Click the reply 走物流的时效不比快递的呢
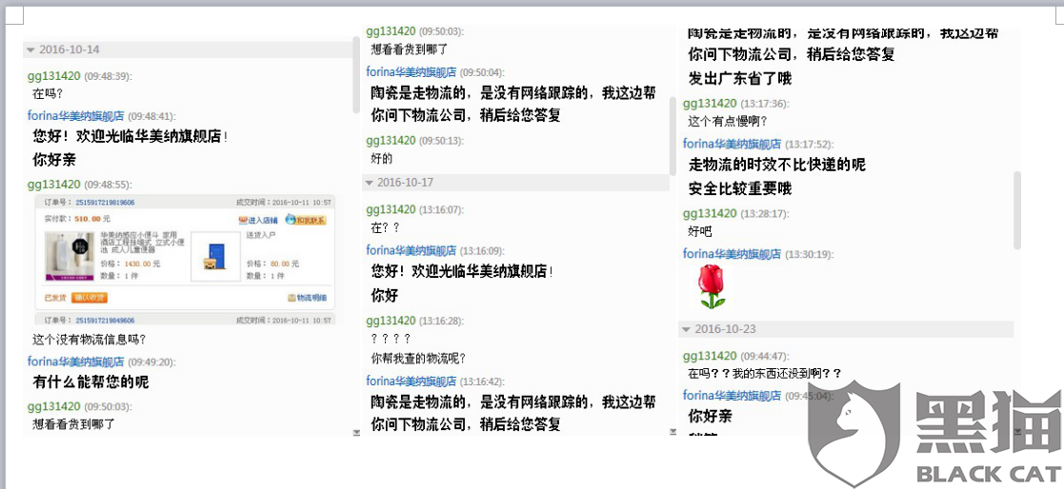This screenshot has height=489, width=1064. click(x=777, y=165)
